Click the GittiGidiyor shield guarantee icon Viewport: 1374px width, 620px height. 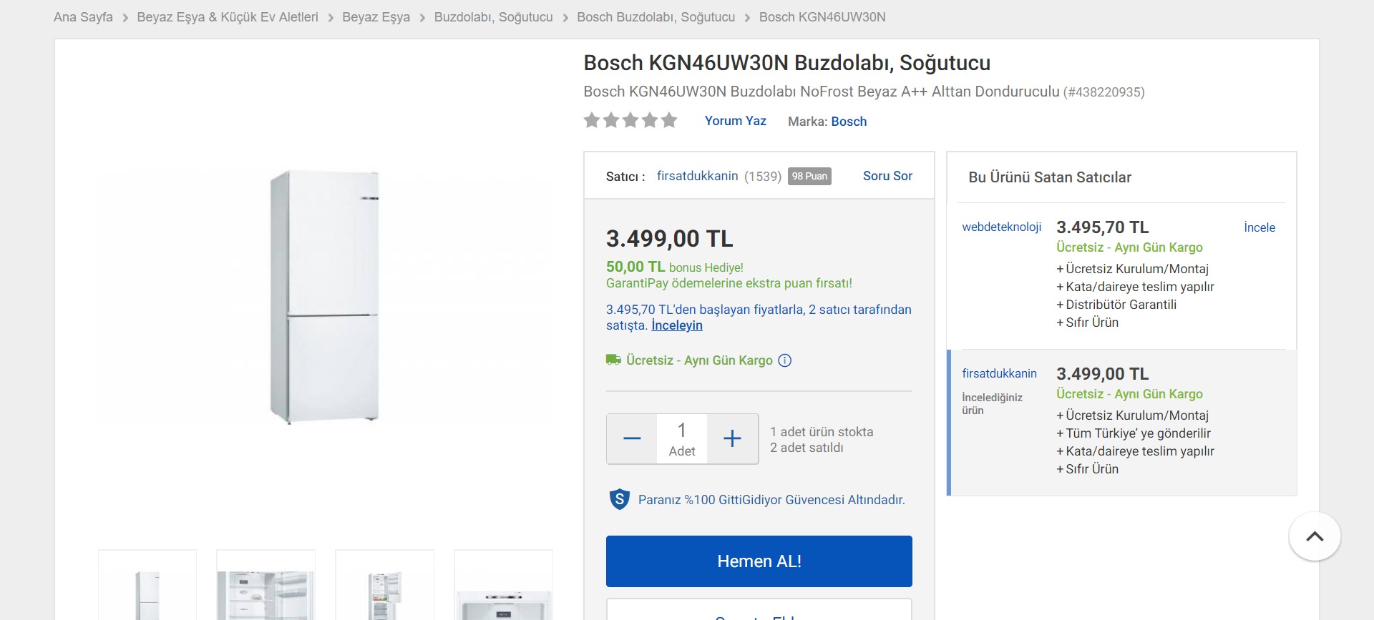pos(619,499)
